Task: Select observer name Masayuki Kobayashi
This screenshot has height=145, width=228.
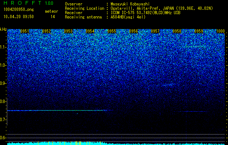Action: tap(130, 4)
